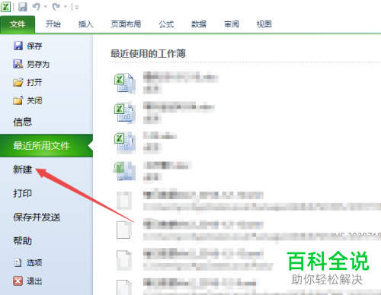The width and height of the screenshot is (381, 295).
Task: Switch to the 数据 tab
Action: (199, 24)
